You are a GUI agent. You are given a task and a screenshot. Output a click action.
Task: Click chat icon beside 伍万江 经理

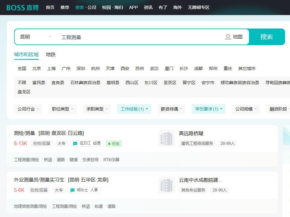coord(75,144)
